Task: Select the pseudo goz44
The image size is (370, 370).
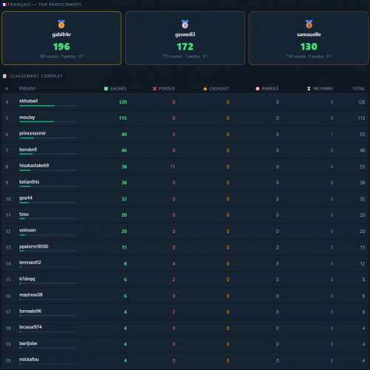Action: coord(26,198)
